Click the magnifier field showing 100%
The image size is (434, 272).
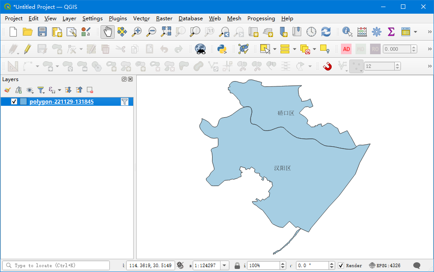coord(263,266)
